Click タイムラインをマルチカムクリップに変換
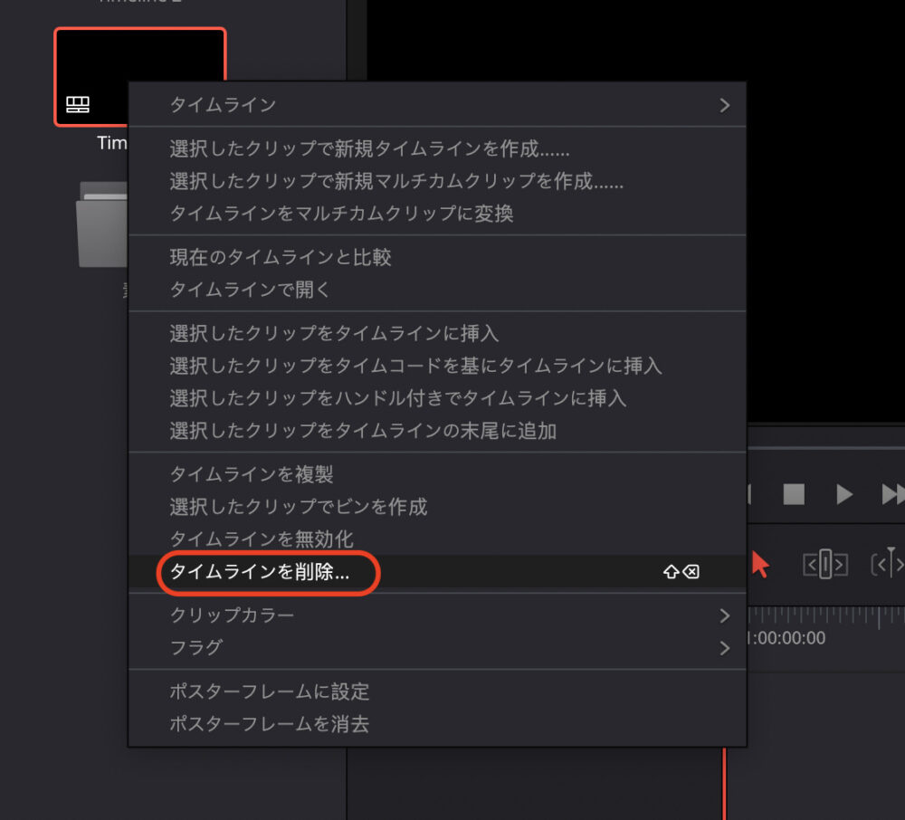The image size is (905, 820). [x=342, y=214]
